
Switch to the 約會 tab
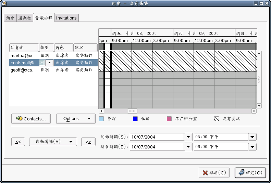tap(10, 18)
